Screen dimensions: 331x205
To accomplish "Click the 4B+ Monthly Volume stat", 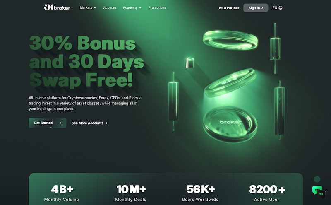I will click(62, 193).
